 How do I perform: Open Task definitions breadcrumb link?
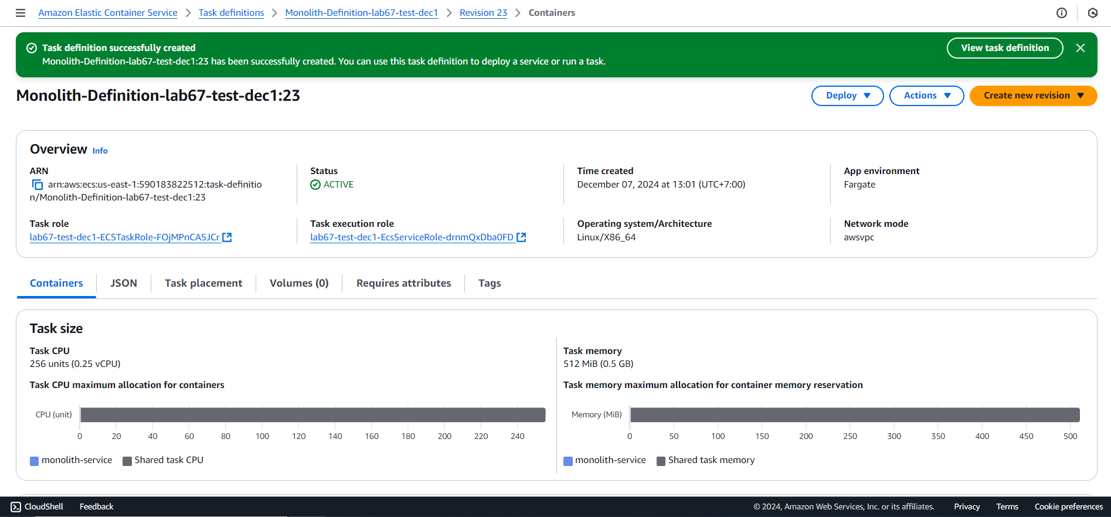[x=231, y=13]
